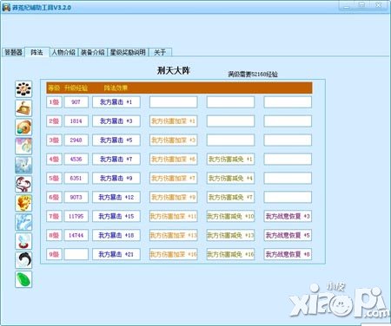
Task: Click the 6351 experience value
Action: tap(76, 179)
